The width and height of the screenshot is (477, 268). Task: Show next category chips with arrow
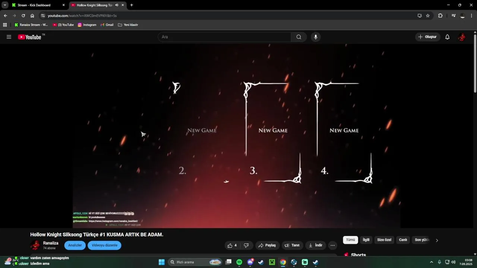click(x=437, y=240)
